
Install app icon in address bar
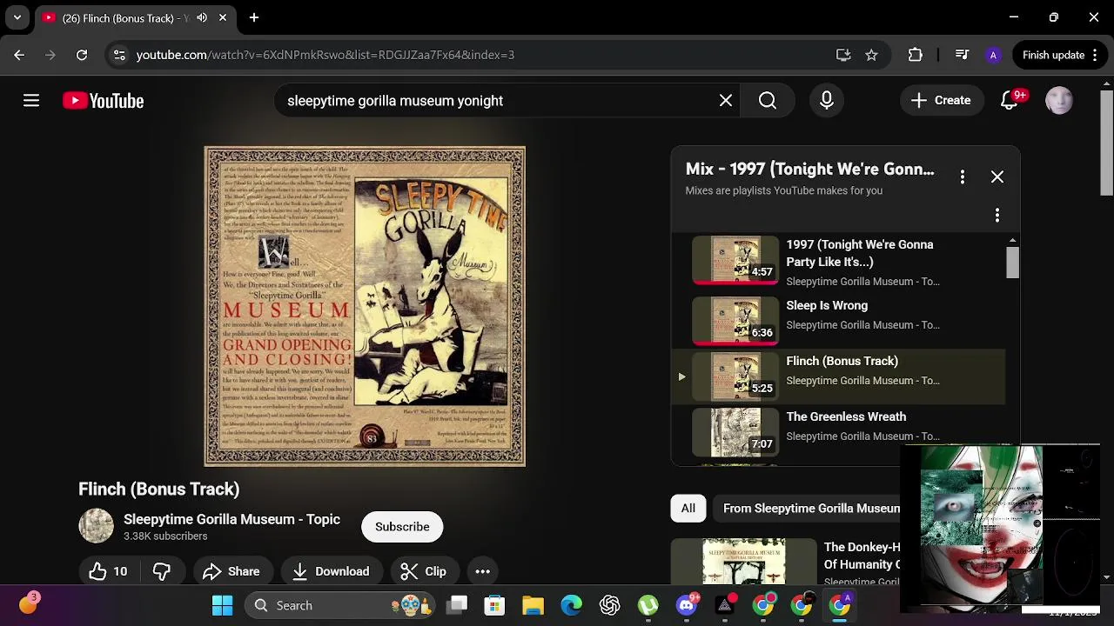point(843,55)
